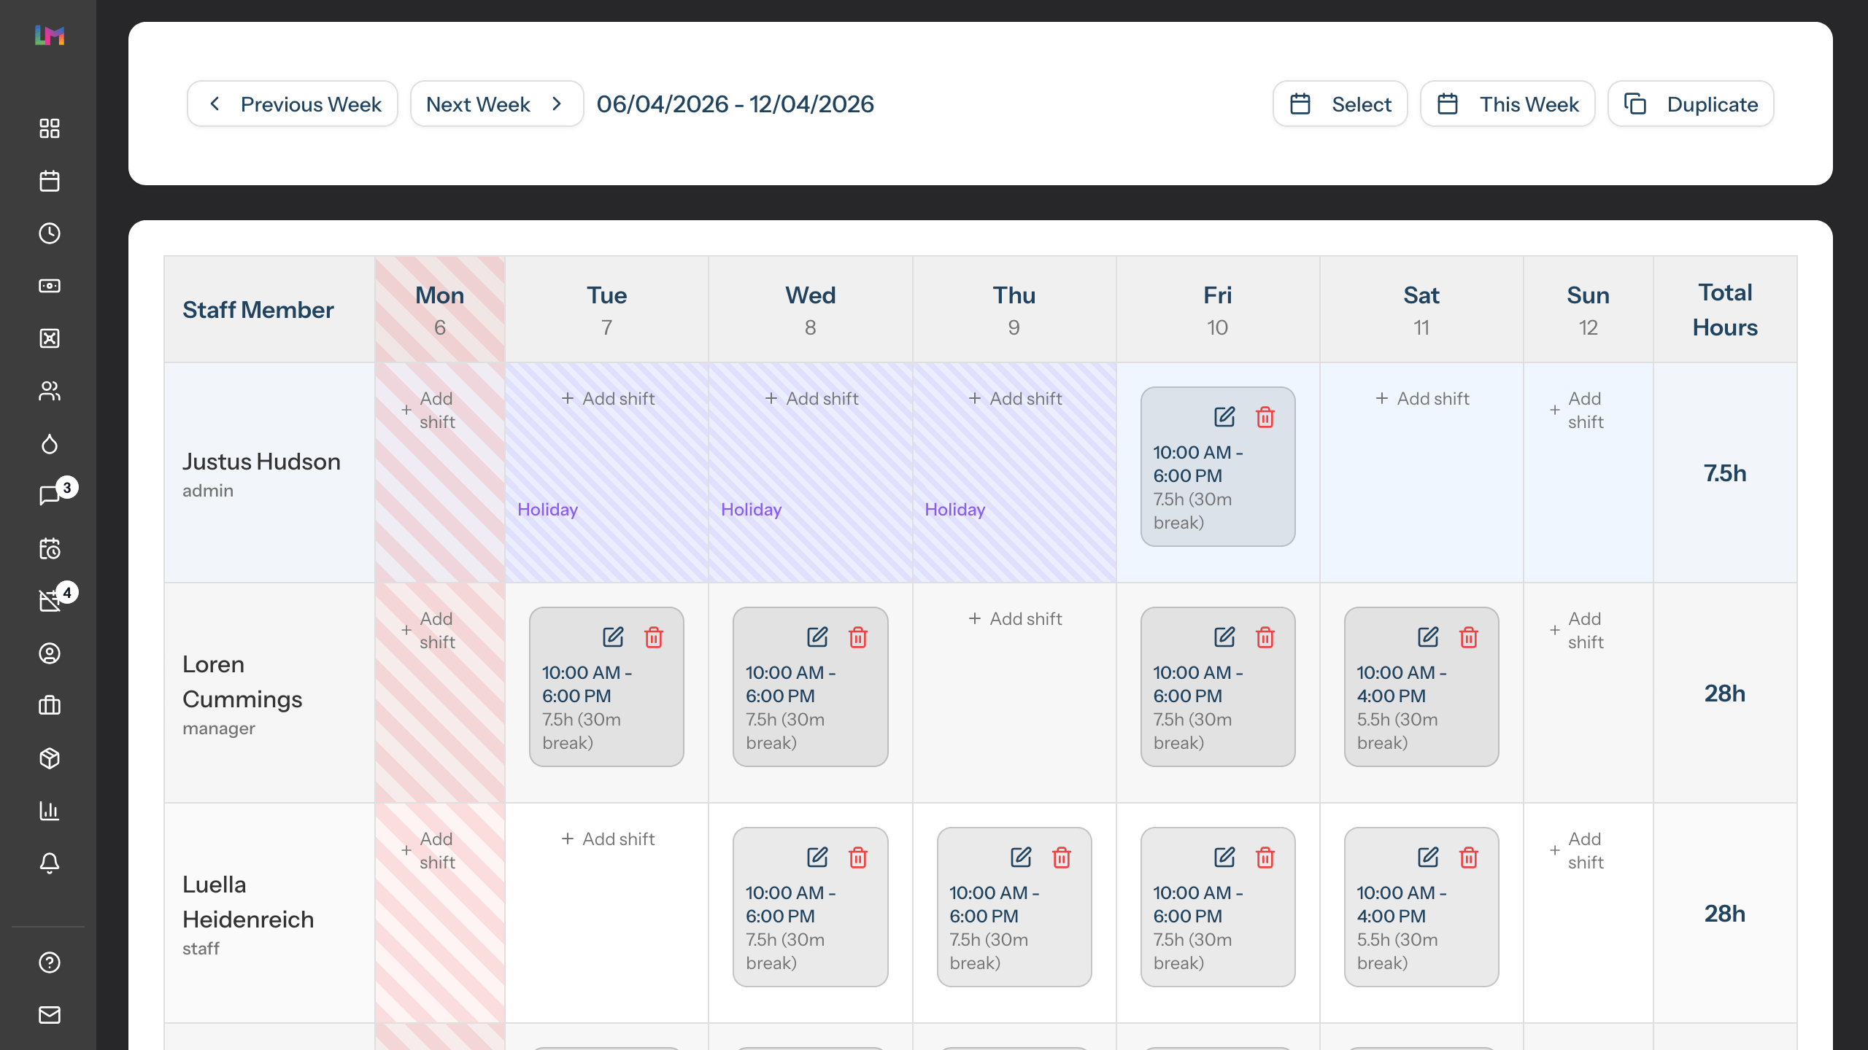Duplicate the current week's schedule

click(x=1690, y=104)
